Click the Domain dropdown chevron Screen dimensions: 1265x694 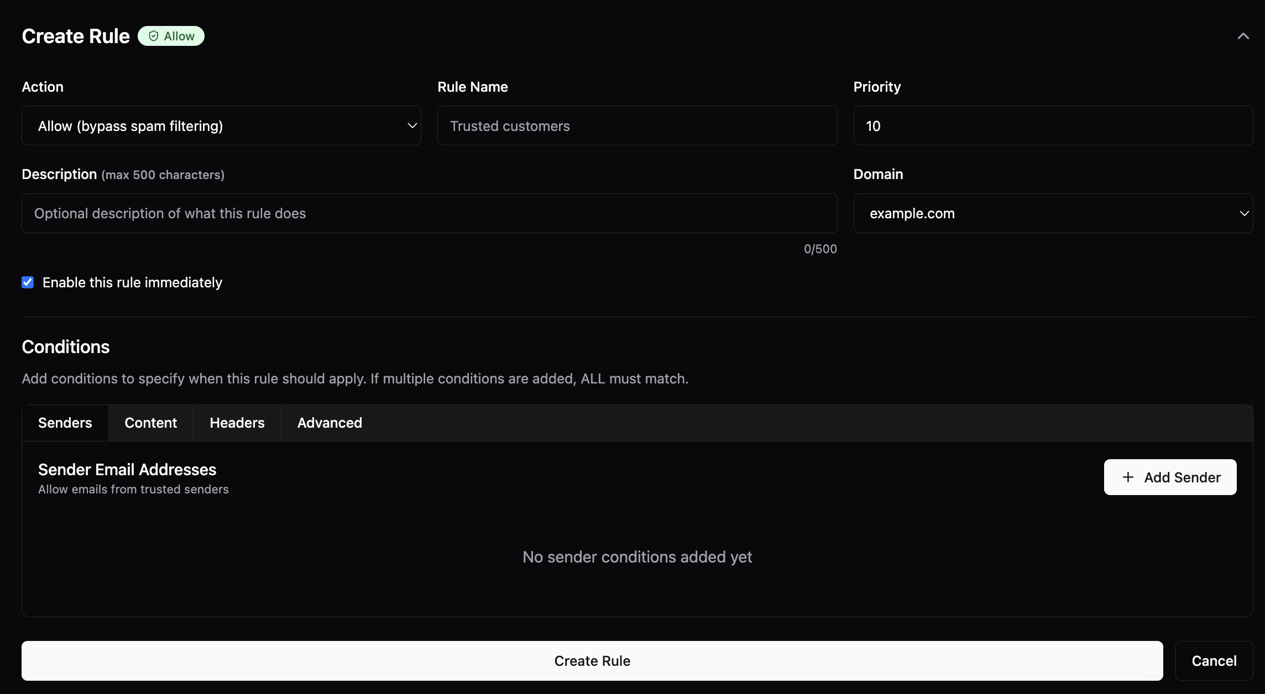1244,213
